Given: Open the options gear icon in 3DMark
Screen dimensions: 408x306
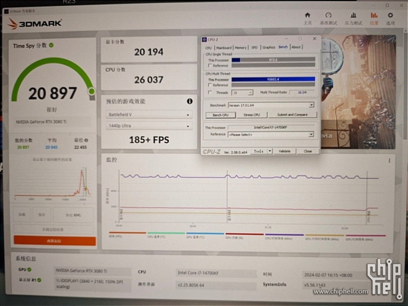Looking at the screenshot, I should pyautogui.click(x=390, y=15).
